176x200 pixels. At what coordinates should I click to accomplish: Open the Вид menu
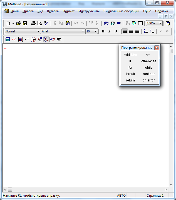pos(40,11)
